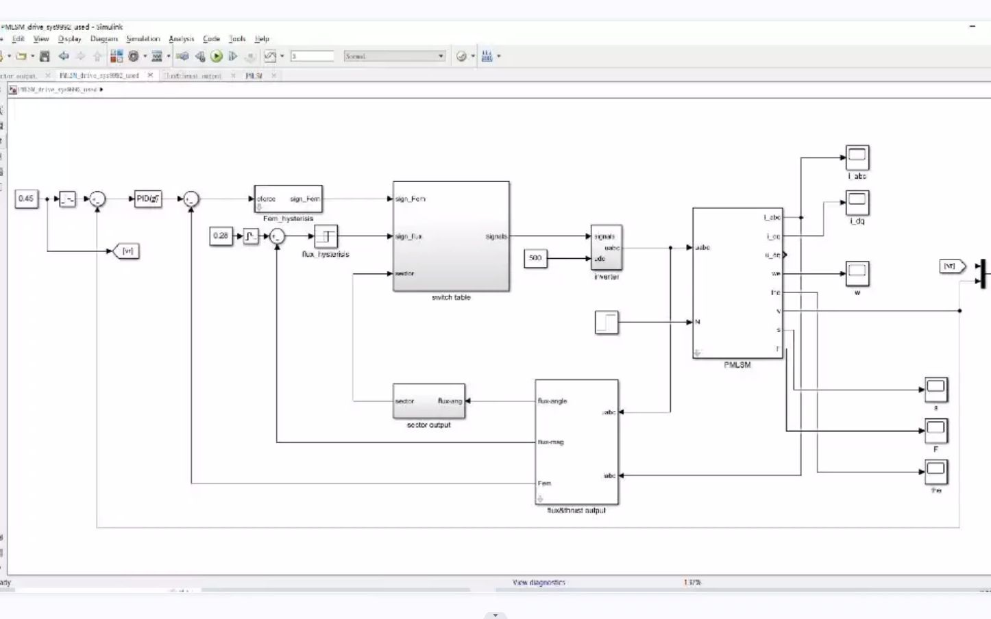991x619 pixels.
Task: Open the Model Explorer icon
Action: pos(157,56)
